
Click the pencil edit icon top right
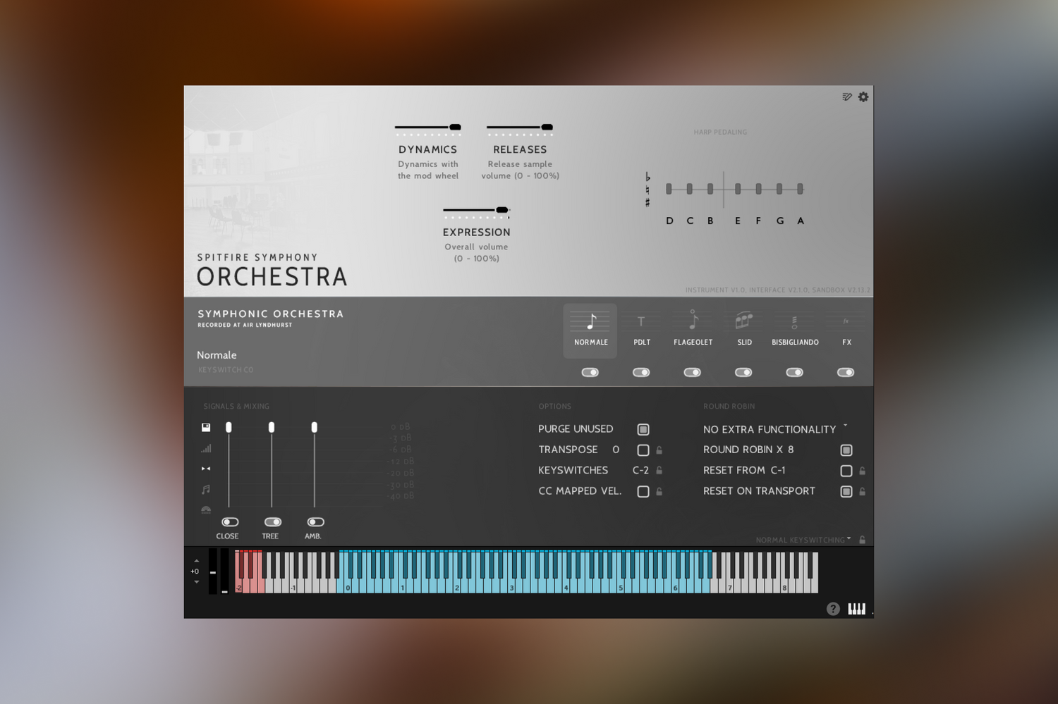(846, 97)
